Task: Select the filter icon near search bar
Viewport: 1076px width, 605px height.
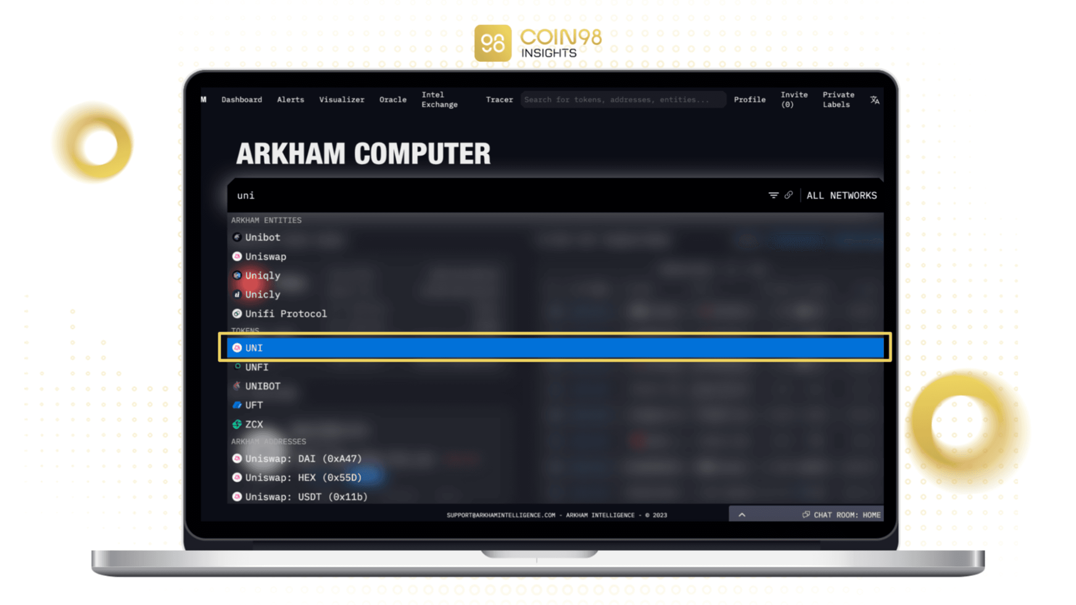Action: click(x=773, y=195)
